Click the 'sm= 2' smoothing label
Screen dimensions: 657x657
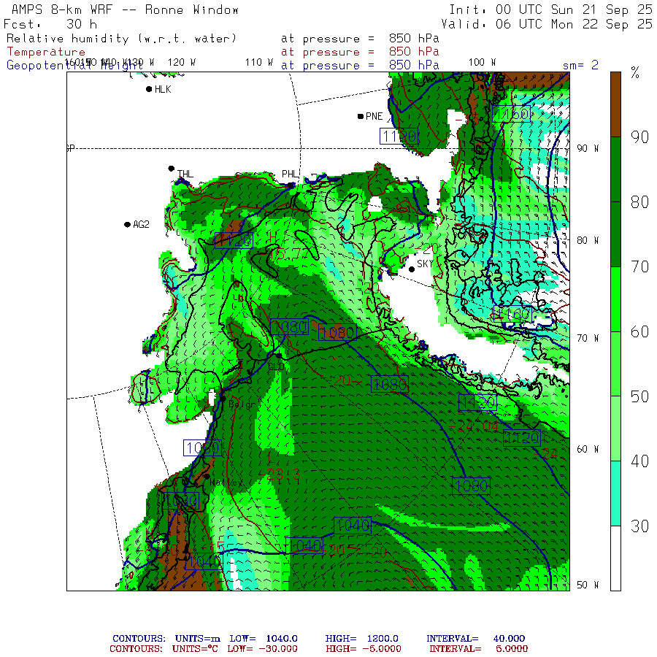[x=580, y=65]
